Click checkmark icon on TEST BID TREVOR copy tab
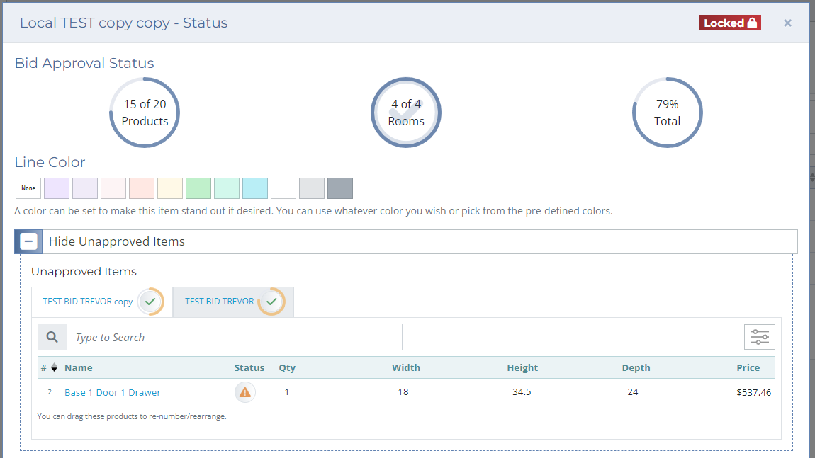 151,302
